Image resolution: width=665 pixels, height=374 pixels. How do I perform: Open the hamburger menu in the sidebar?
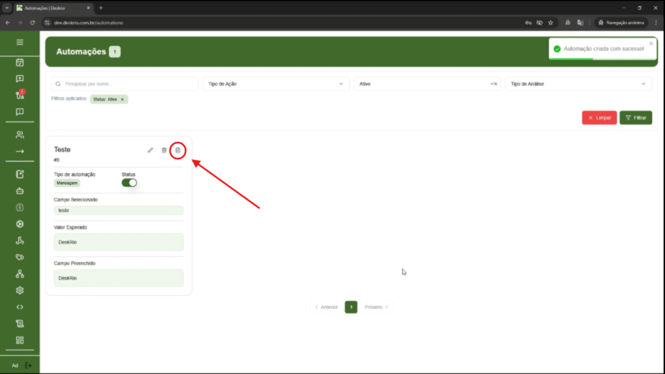pos(19,42)
